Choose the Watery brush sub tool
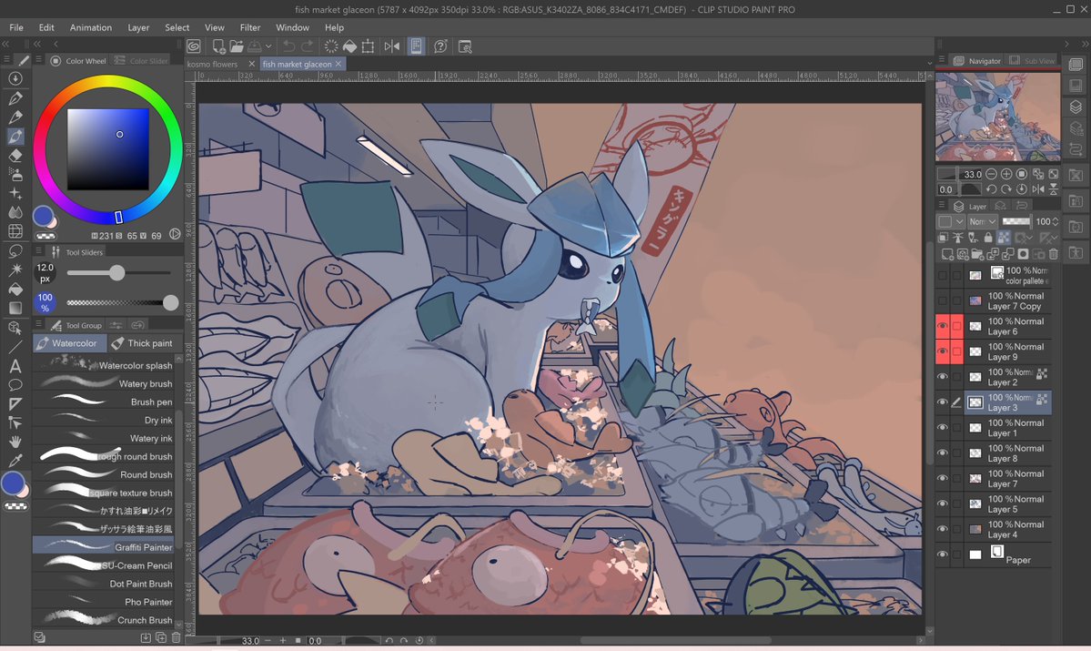 click(105, 383)
